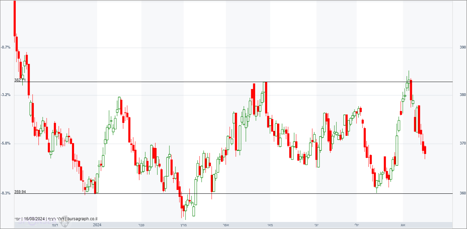Click the מרץ month label on time axis
This screenshot has width=467, height=229.
[183, 225]
